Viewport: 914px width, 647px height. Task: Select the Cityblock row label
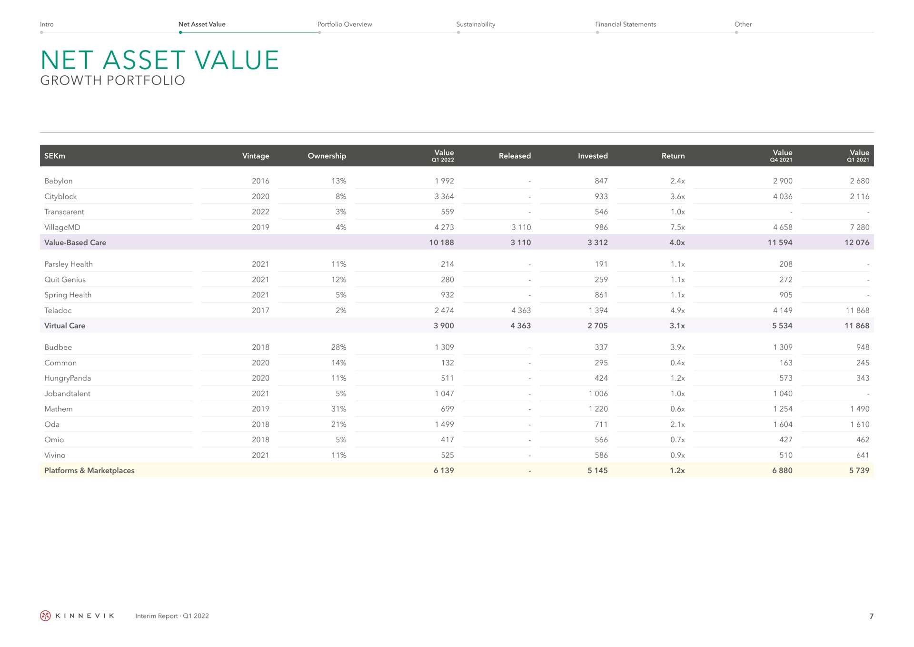(60, 196)
